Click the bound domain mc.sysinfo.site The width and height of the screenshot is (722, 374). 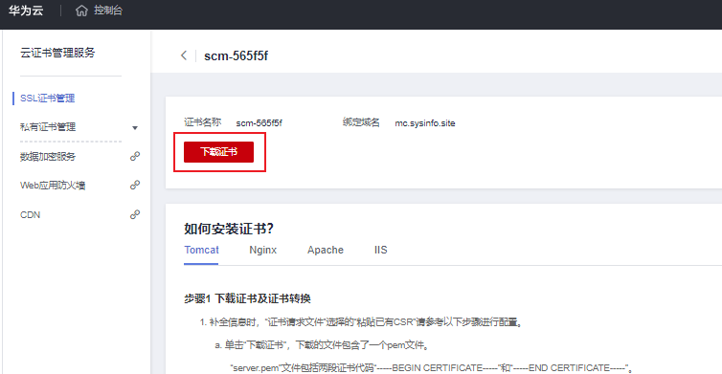tap(425, 122)
